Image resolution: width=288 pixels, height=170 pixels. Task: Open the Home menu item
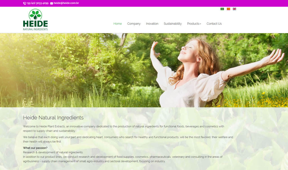click(118, 24)
